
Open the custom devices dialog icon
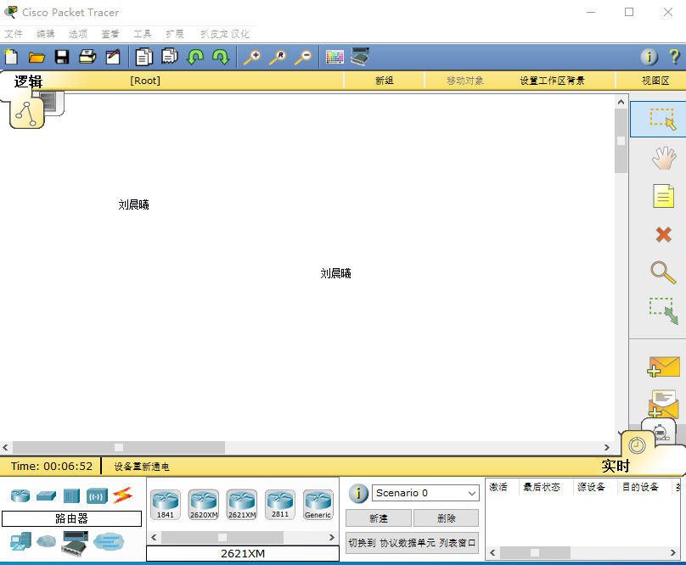tap(360, 57)
